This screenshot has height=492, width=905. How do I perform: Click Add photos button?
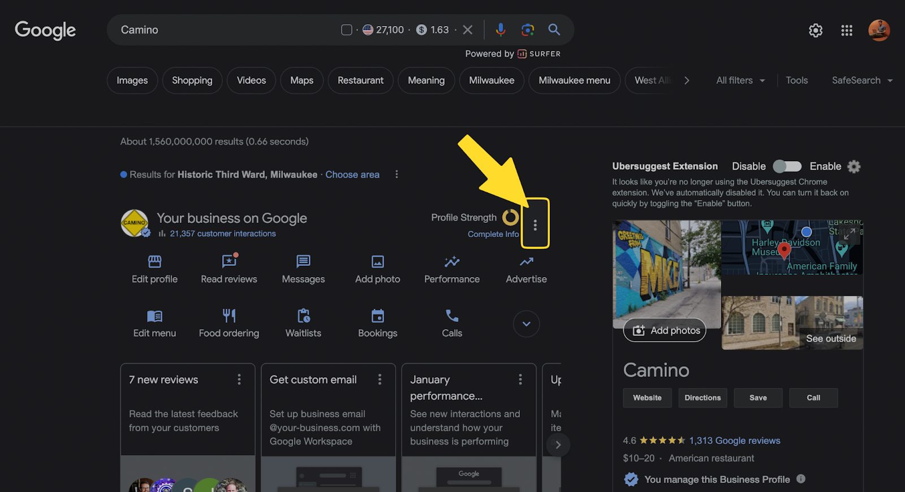[x=665, y=330]
